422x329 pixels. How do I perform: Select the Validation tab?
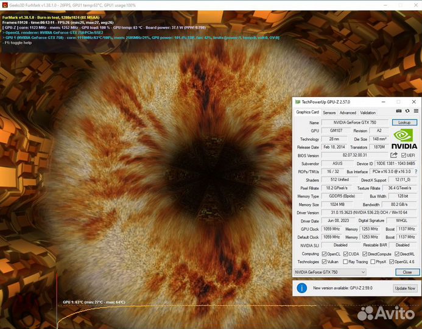point(368,112)
